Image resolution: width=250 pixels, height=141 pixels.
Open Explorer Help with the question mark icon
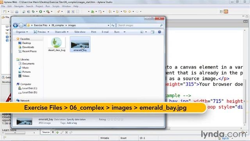coord(159,32)
